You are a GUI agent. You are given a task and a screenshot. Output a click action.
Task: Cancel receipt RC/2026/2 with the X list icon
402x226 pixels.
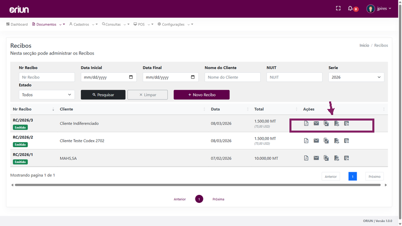pyautogui.click(x=346, y=141)
